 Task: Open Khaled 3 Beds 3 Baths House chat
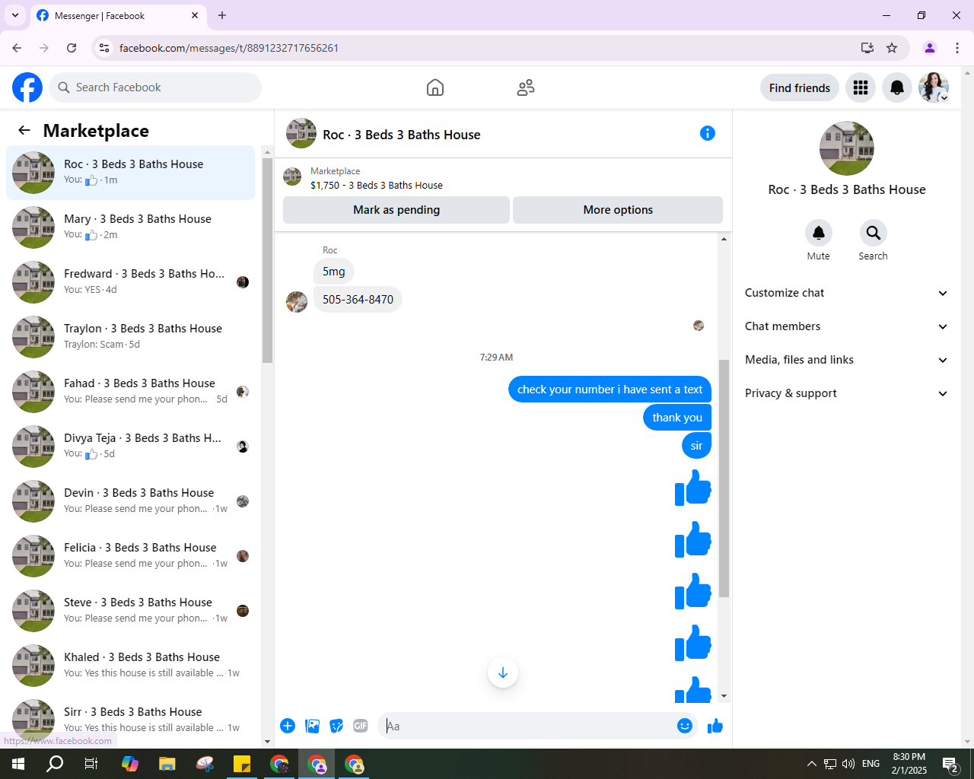coord(131,666)
